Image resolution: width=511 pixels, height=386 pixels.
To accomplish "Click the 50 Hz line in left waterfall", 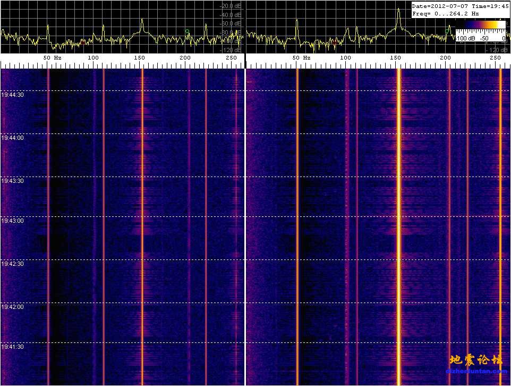I will pyautogui.click(x=48, y=227).
